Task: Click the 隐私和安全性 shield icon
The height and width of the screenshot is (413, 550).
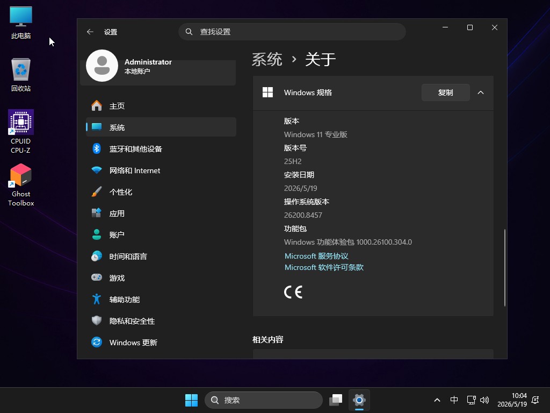Action: tap(97, 321)
